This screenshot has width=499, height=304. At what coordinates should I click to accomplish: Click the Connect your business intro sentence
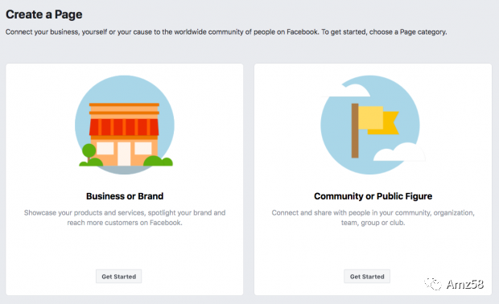click(x=226, y=32)
